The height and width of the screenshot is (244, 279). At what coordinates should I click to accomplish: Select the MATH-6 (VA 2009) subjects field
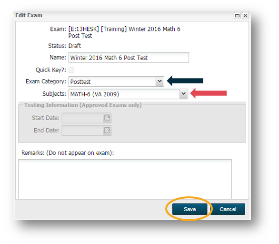point(124,94)
